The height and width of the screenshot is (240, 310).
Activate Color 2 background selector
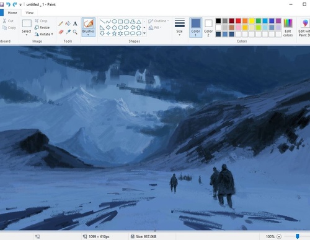(x=208, y=27)
